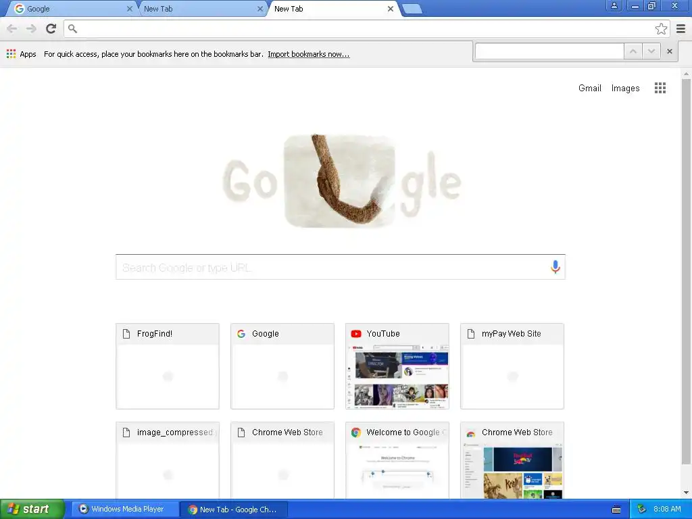Close the find bar

[669, 51]
